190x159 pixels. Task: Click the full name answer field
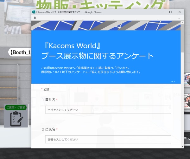[x=108, y=139]
